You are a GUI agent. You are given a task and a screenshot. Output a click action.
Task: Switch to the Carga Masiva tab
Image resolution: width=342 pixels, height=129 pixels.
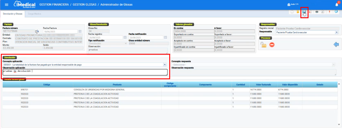pos(34,14)
